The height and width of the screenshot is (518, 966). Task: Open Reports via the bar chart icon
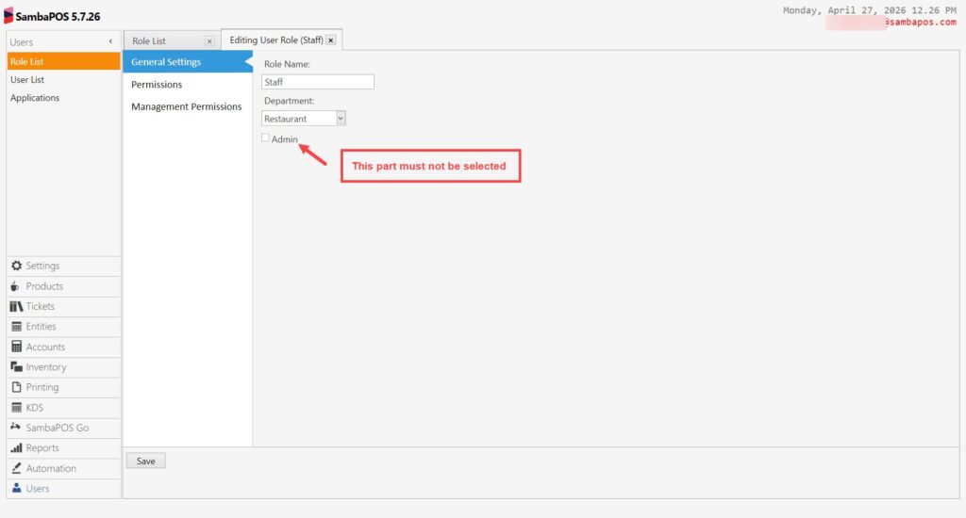pos(16,448)
